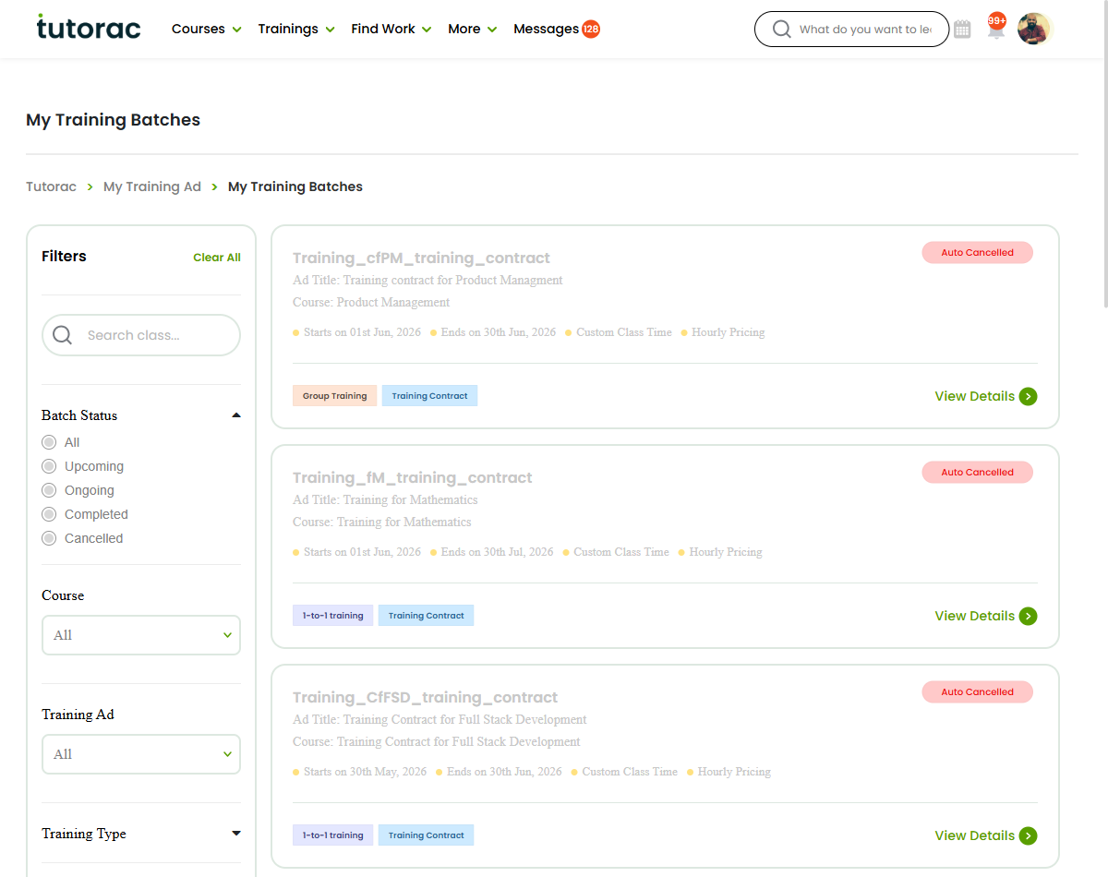Image resolution: width=1108 pixels, height=877 pixels.
Task: Click 1-to-1 training tag on Training_fM card
Action: pos(332,616)
